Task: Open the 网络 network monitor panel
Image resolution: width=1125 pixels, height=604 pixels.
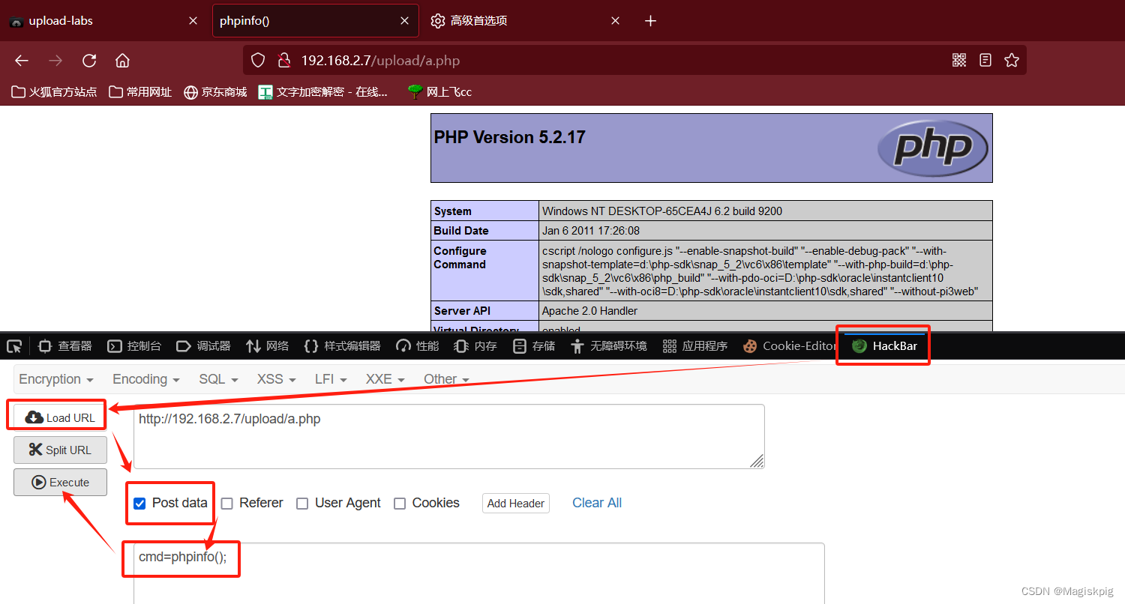Action: coord(267,345)
